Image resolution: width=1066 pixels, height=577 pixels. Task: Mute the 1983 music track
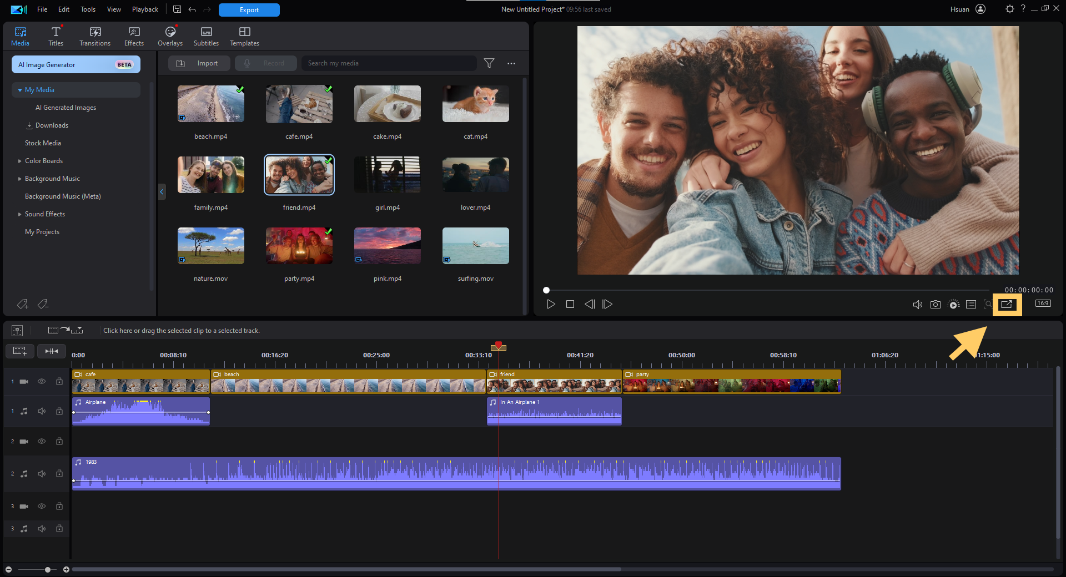pos(42,474)
